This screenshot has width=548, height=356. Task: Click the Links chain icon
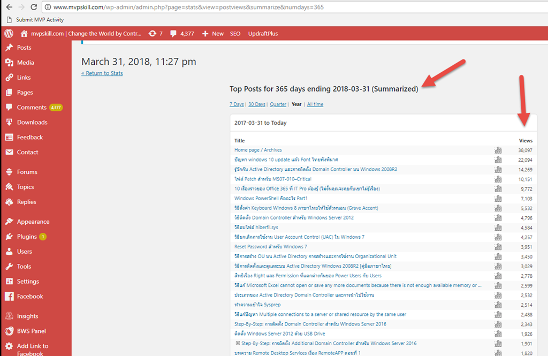pos(10,78)
